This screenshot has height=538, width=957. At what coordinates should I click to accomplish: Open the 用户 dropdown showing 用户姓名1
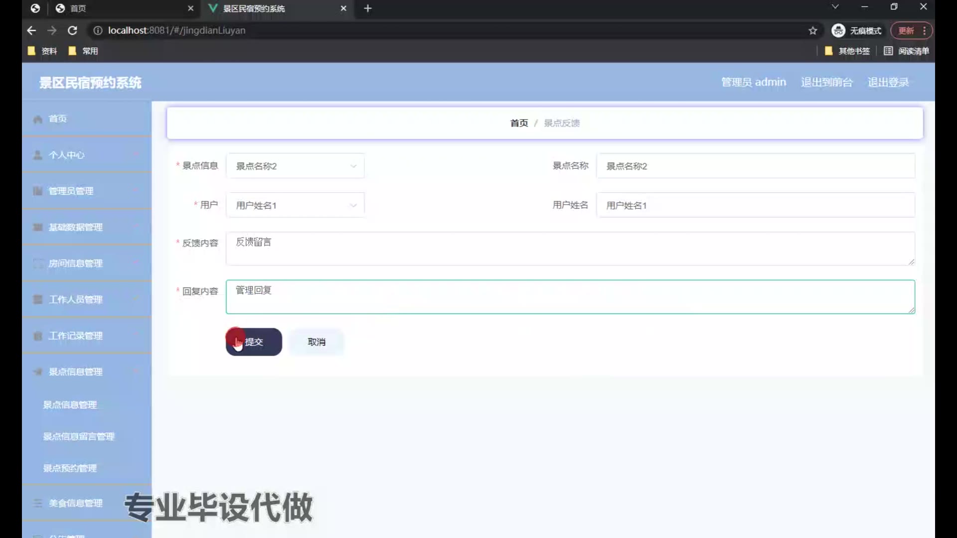point(295,205)
